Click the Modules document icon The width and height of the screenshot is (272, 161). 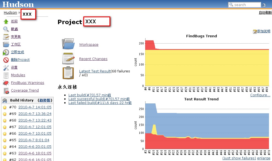coord(6,75)
